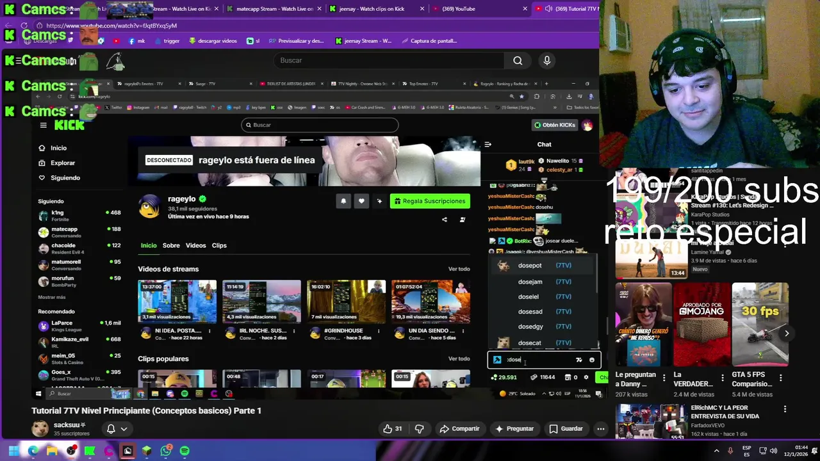Screen dimensions: 820x461
Task: Open the jeersay Stream bookmark
Action: [363, 41]
